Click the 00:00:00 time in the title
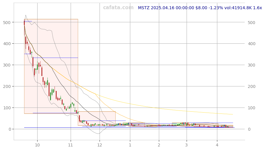This screenshot has width=265, height=150. click(x=185, y=8)
